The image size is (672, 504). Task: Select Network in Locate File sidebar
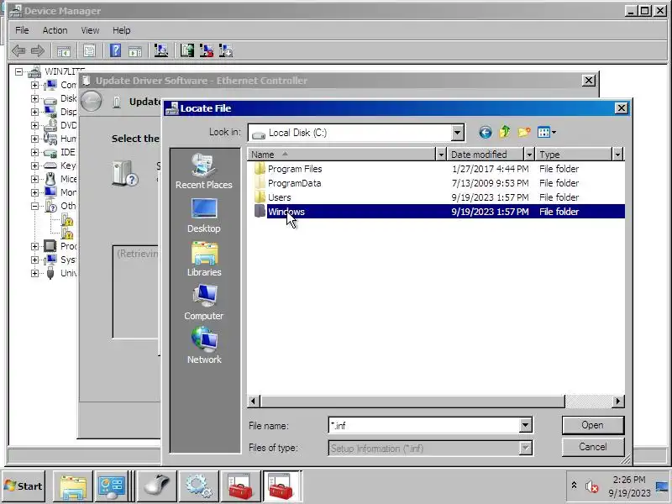pyautogui.click(x=204, y=345)
